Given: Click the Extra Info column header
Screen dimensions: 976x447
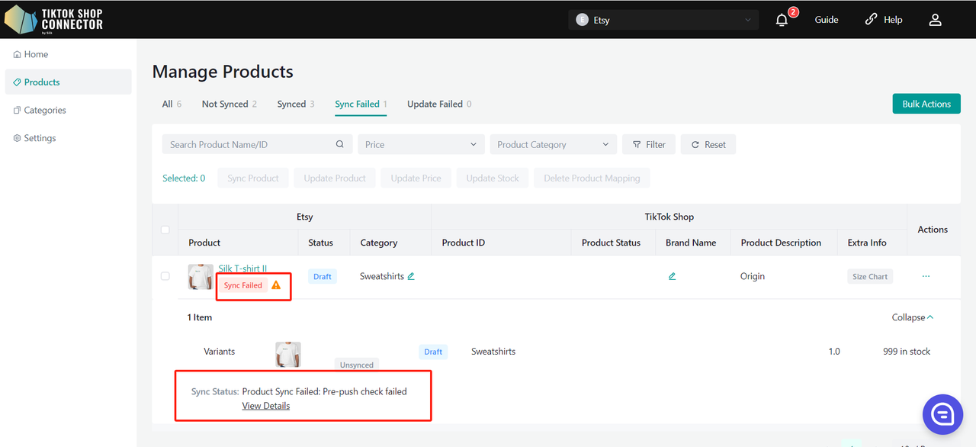Looking at the screenshot, I should pos(867,243).
